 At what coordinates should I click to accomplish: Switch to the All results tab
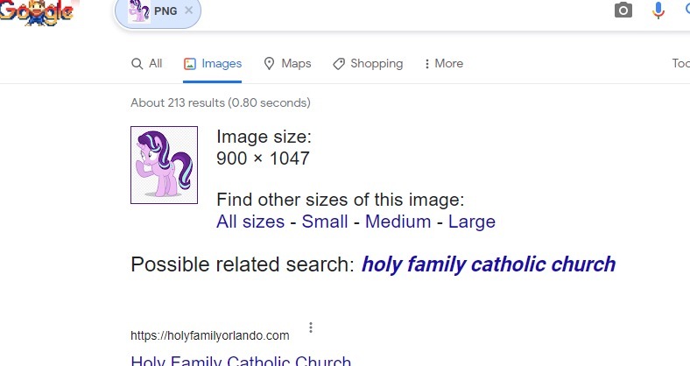tap(146, 64)
